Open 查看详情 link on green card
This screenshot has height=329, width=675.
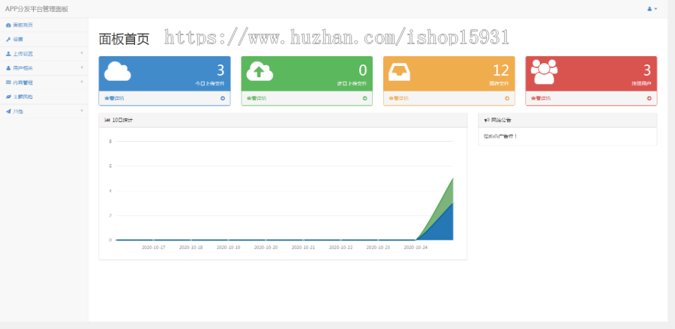[256, 98]
